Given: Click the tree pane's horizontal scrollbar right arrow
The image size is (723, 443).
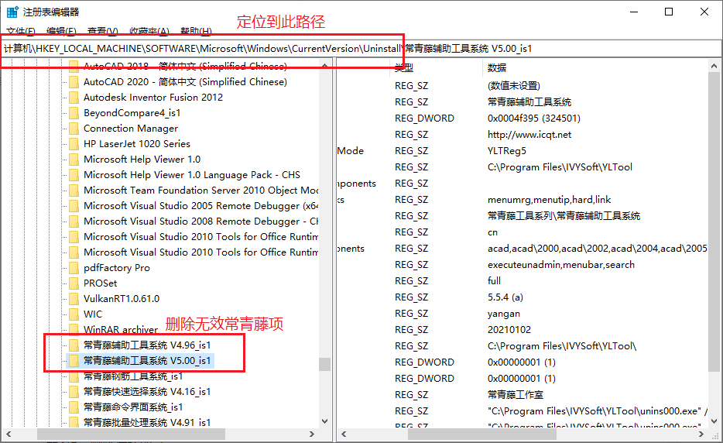Looking at the screenshot, I should point(314,434).
